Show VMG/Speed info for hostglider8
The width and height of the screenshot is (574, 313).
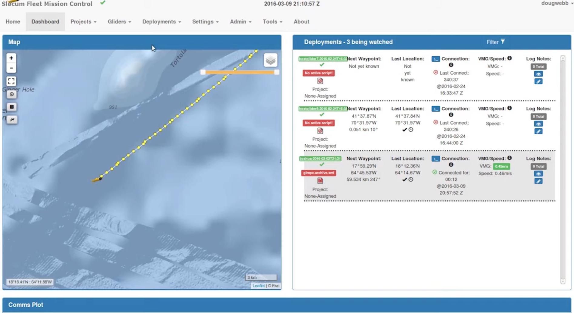coord(509,108)
